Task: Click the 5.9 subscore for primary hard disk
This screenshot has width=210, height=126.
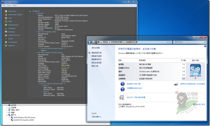Action: pyautogui.click(x=183, y=79)
